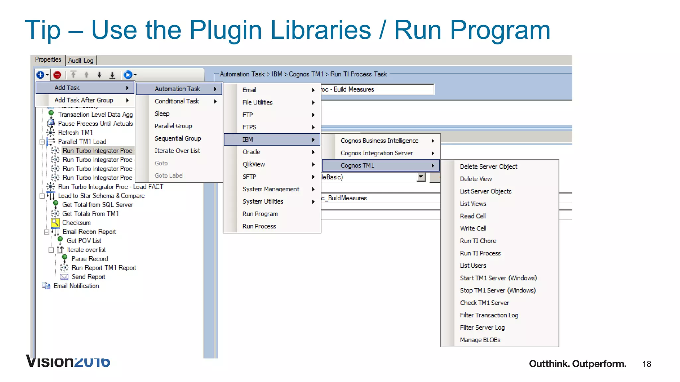This screenshot has width=680, height=382.
Task: Collapse the Email Recon Report node
Action: pos(46,232)
